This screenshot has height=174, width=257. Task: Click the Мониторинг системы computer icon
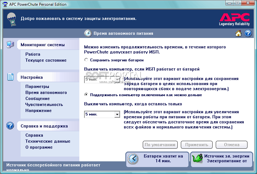coord(10,44)
